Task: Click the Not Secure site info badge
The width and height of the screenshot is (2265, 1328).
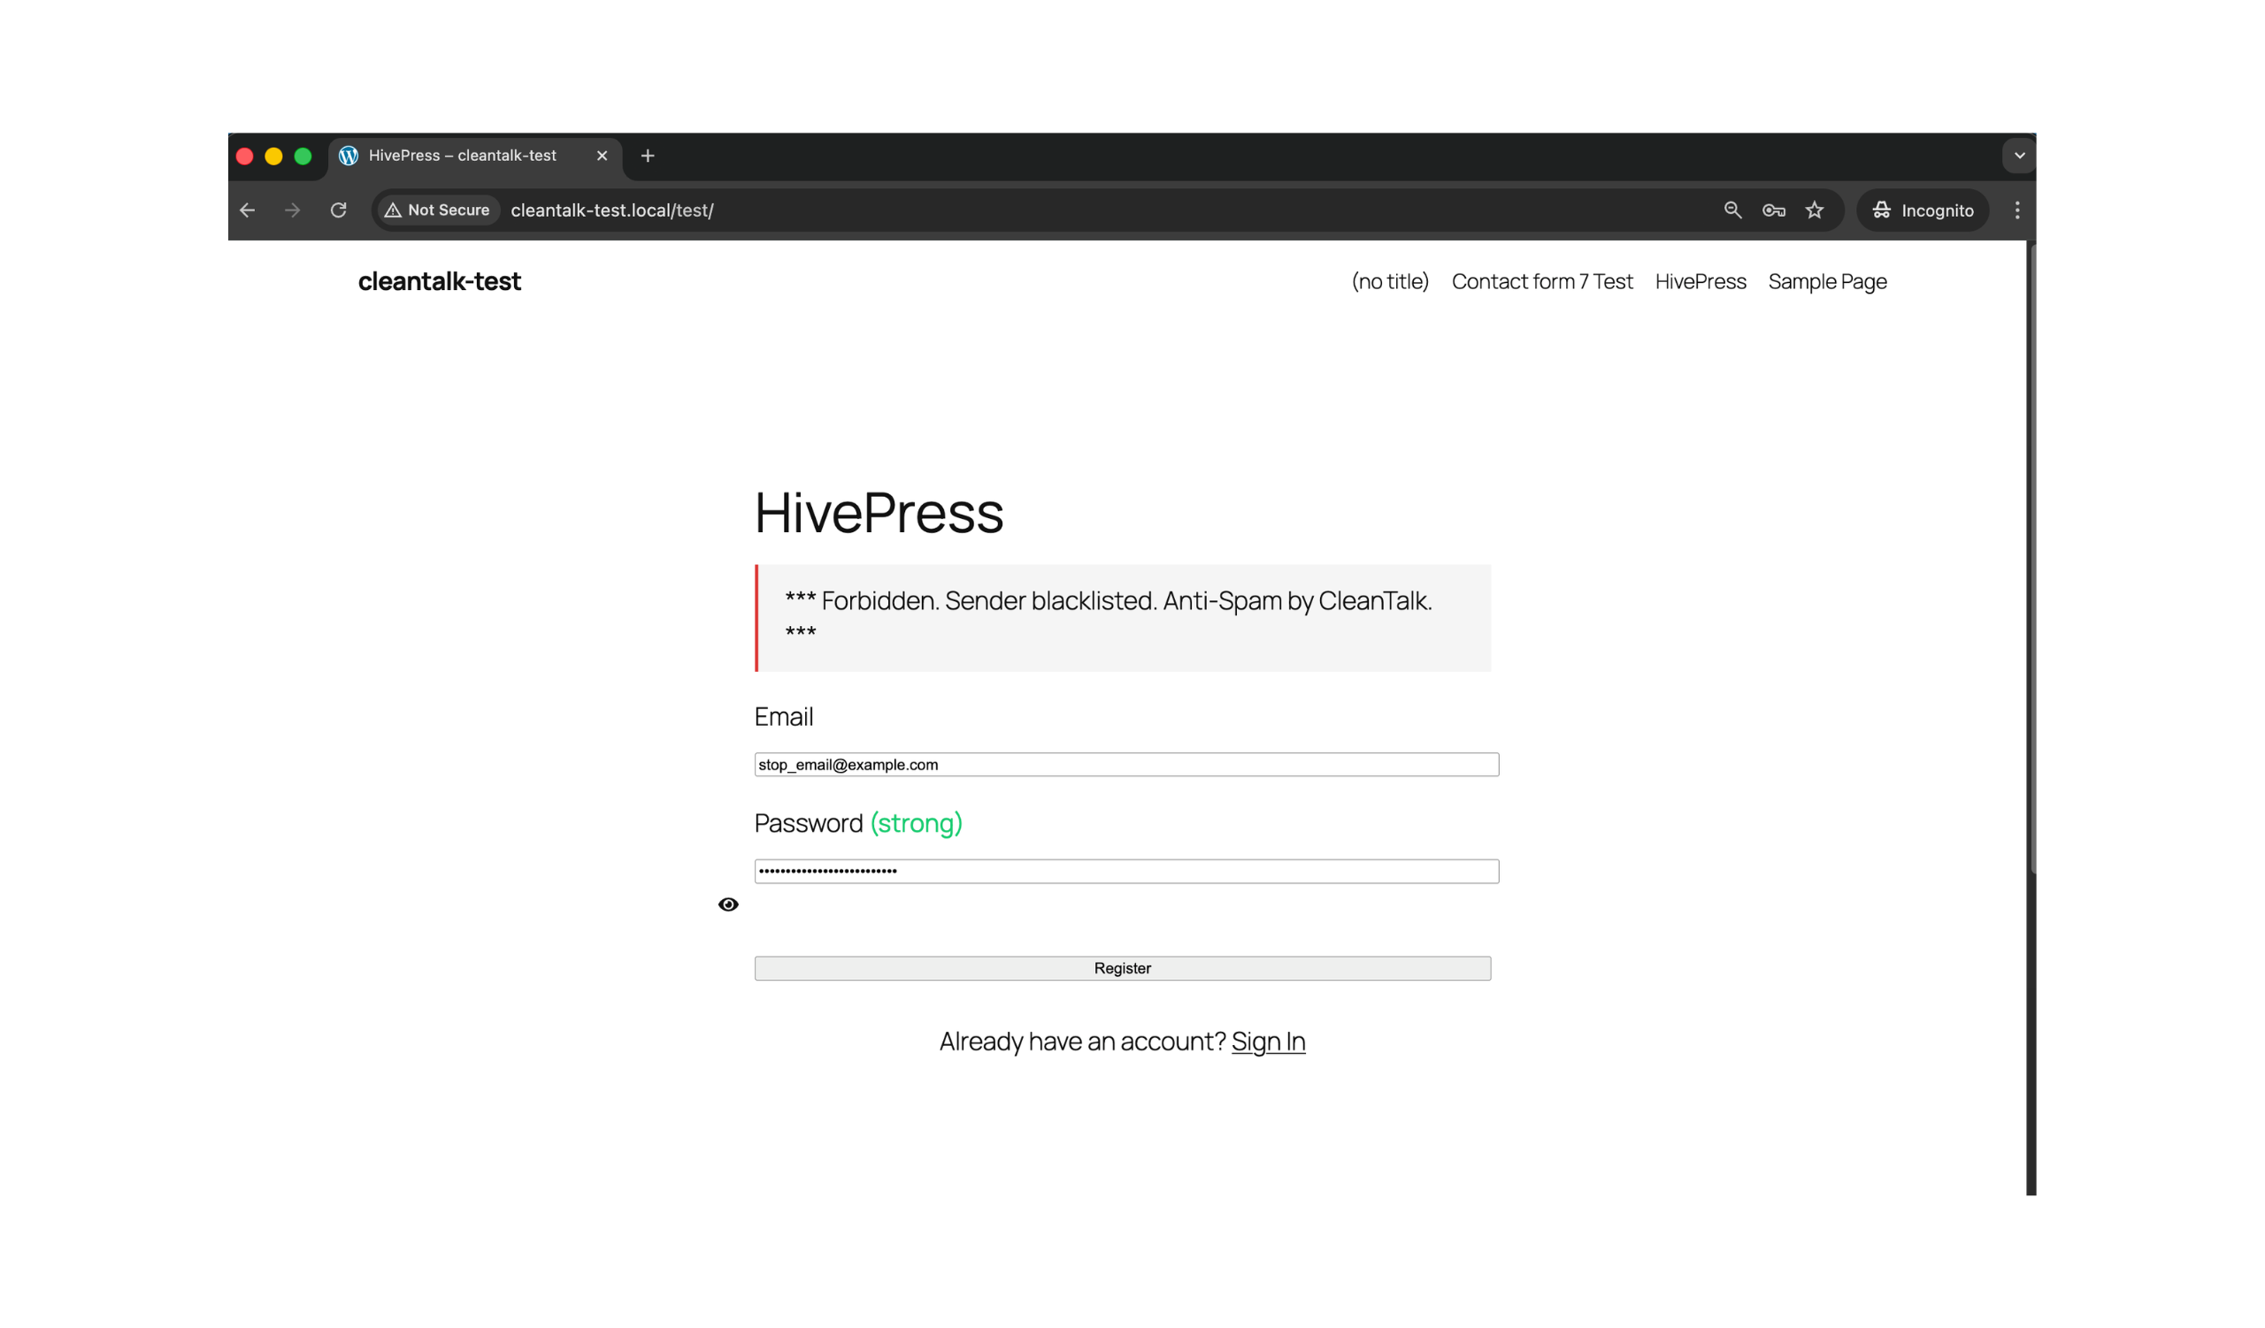Action: (438, 210)
